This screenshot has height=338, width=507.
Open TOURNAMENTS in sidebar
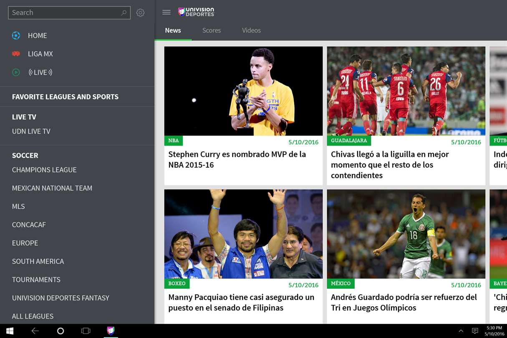36,280
